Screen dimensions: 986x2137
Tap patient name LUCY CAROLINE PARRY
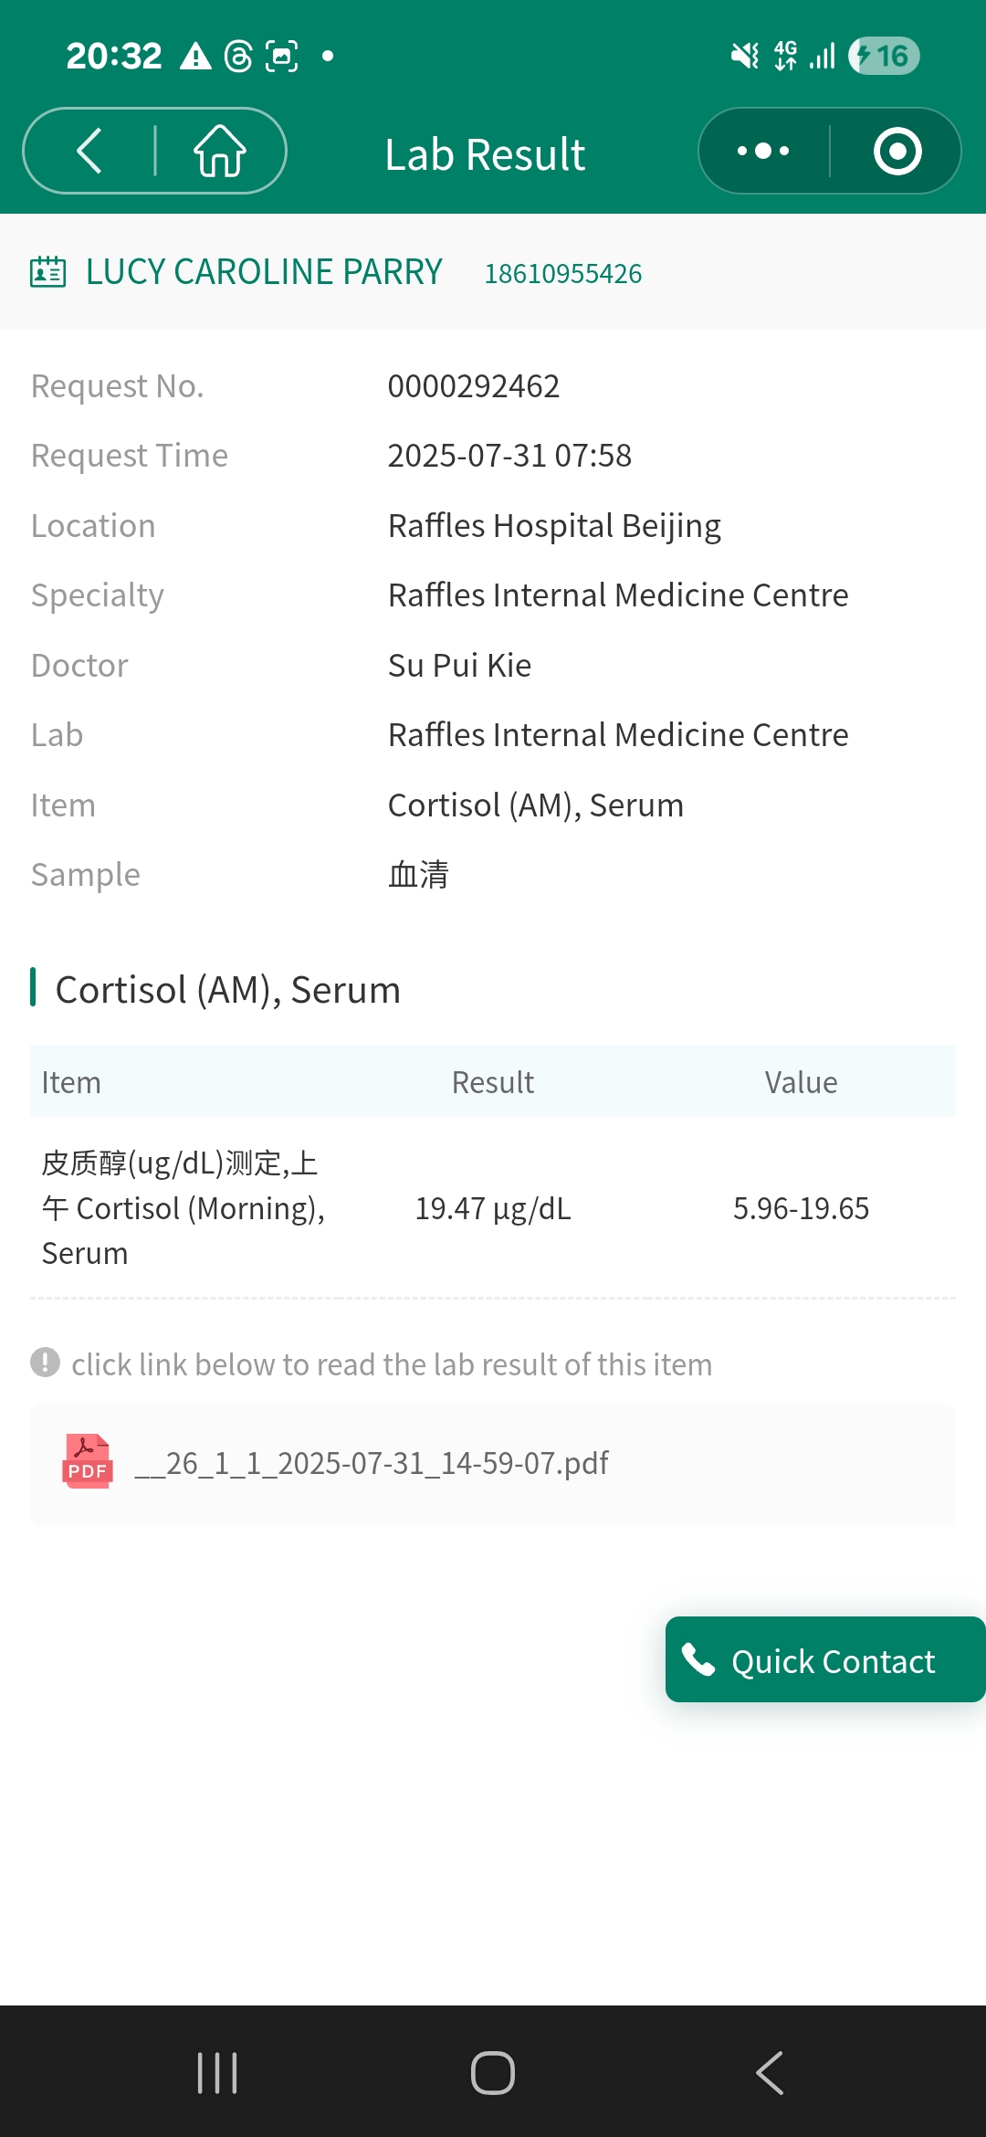coord(264,272)
